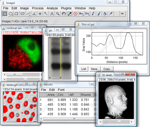
Task: Select the Scrolling hand tool
Action: [63, 14]
